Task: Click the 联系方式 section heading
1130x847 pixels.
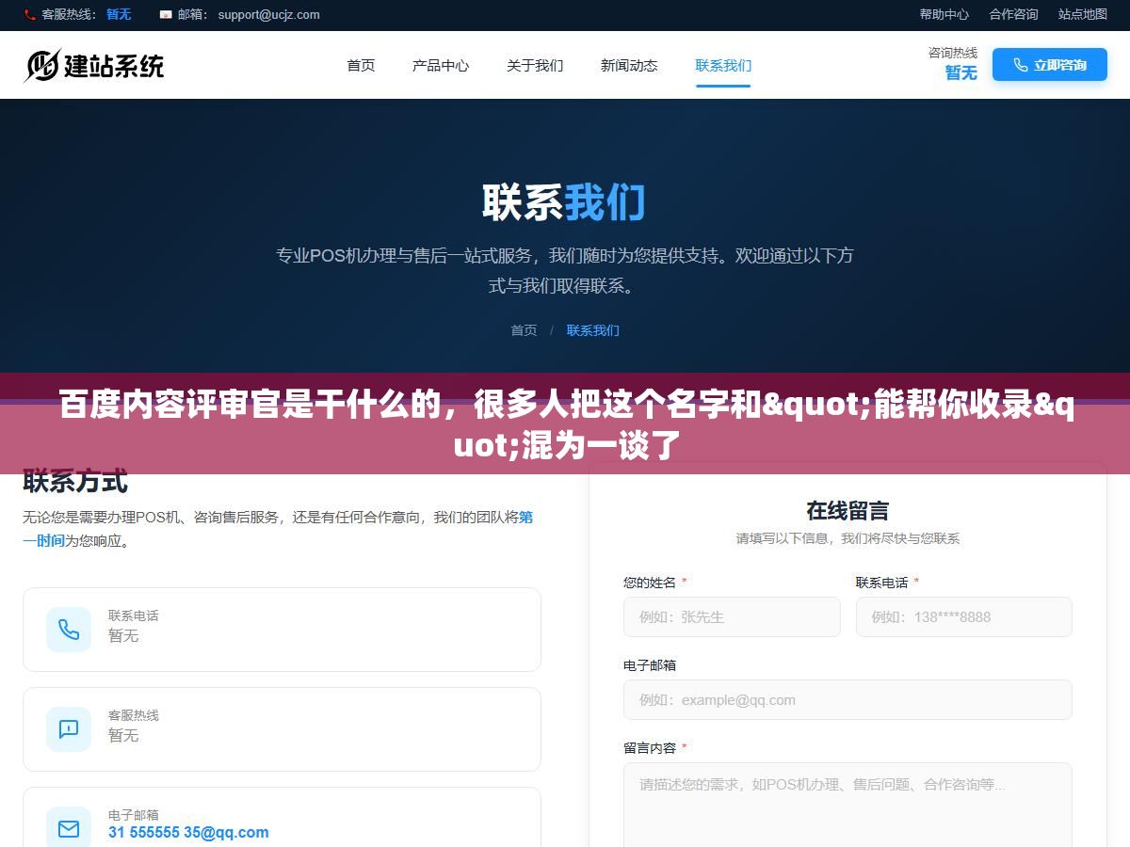Action: [x=75, y=482]
